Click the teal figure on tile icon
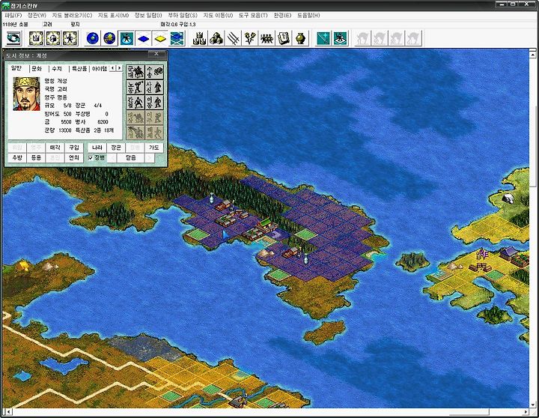The height and width of the screenshot is (418, 539). pos(340,38)
